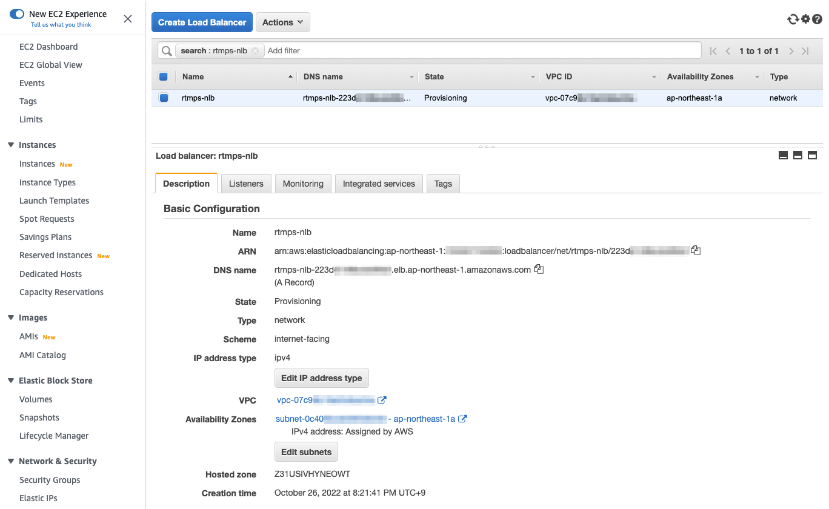Open the Tell us what you think link
This screenshot has width=829, height=509.
click(x=61, y=25)
